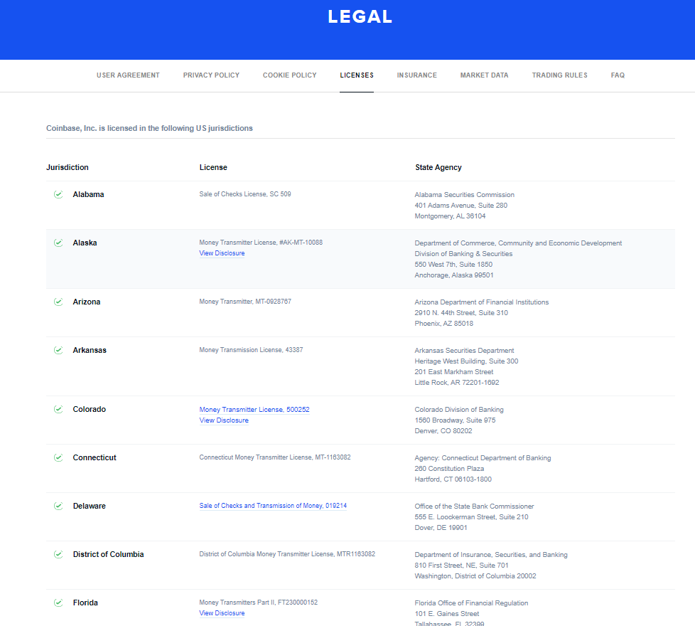Navigate to the Trading Rules tab
This screenshot has height=626, width=695.
click(x=559, y=75)
